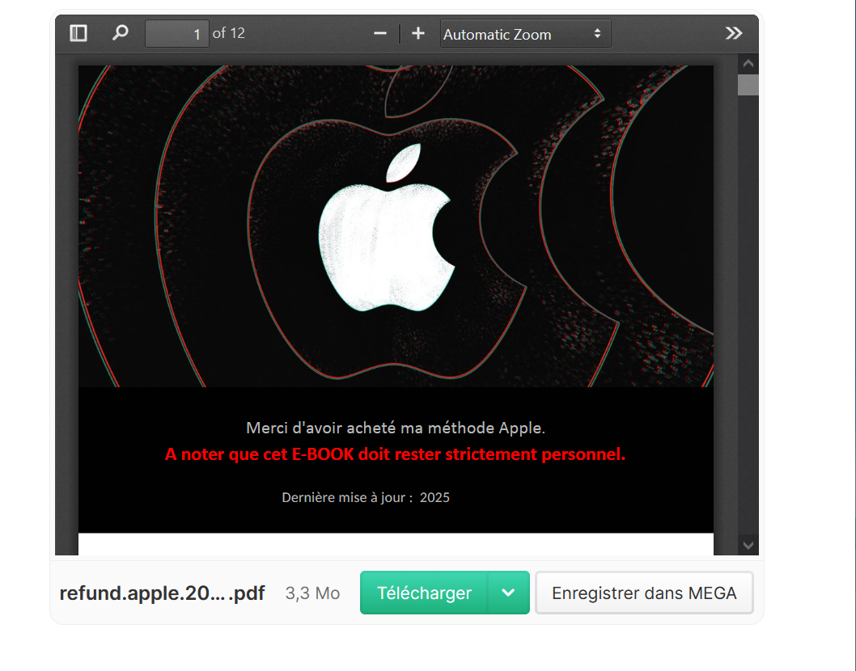
Task: Click Enregistrer dans MEGA
Action: click(x=644, y=593)
